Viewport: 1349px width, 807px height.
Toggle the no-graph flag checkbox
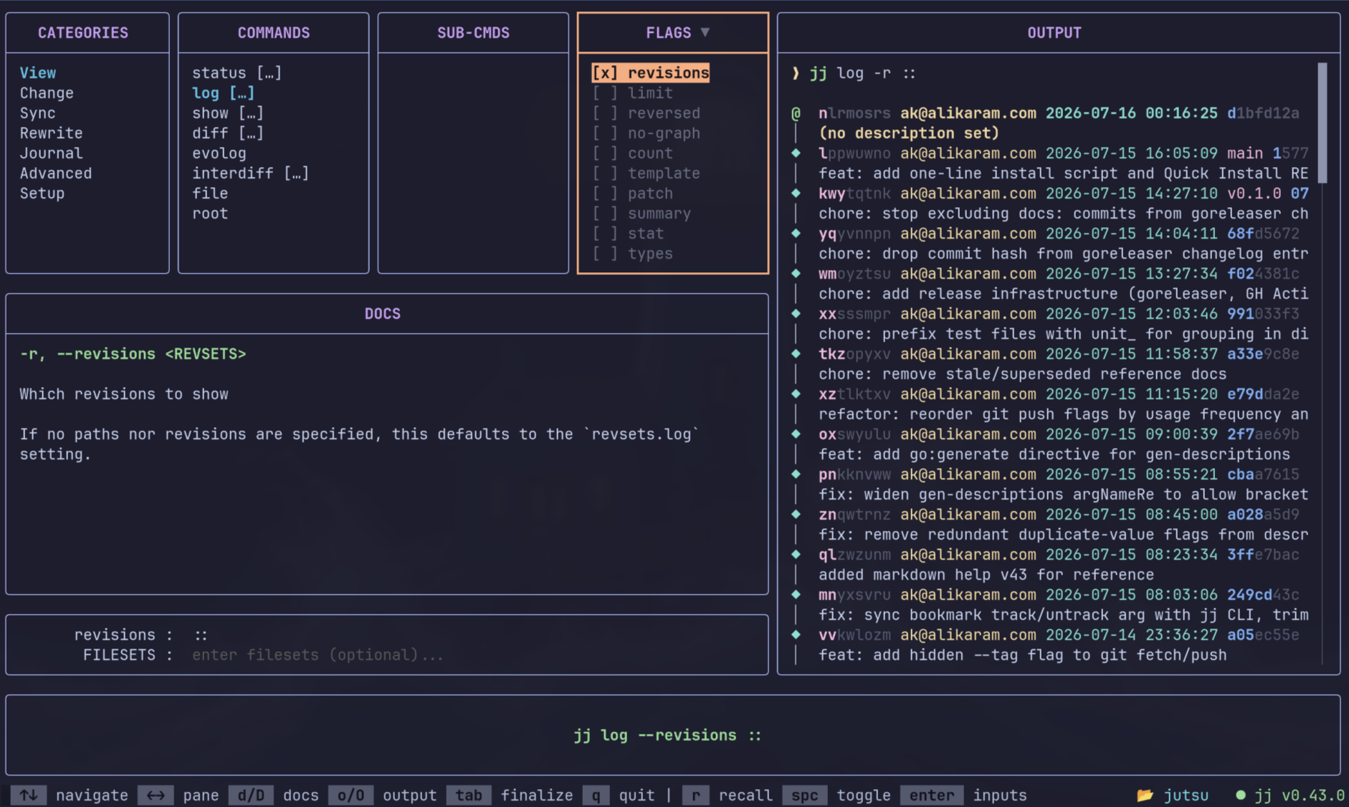pyautogui.click(x=605, y=133)
